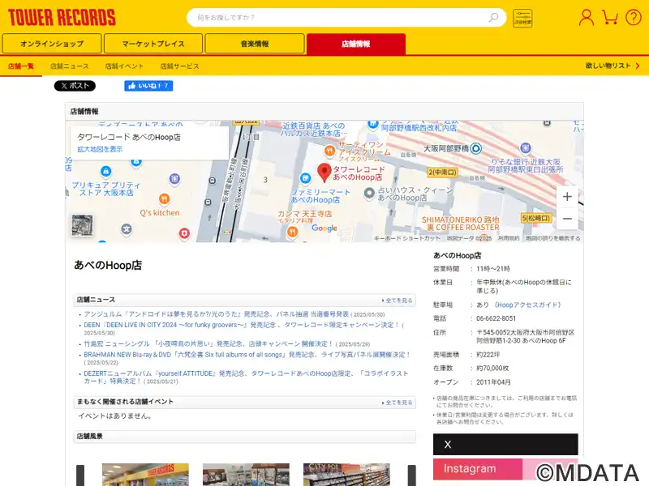The width and height of the screenshot is (649, 486).
Task: Open the shopping cart icon
Action: (610, 17)
